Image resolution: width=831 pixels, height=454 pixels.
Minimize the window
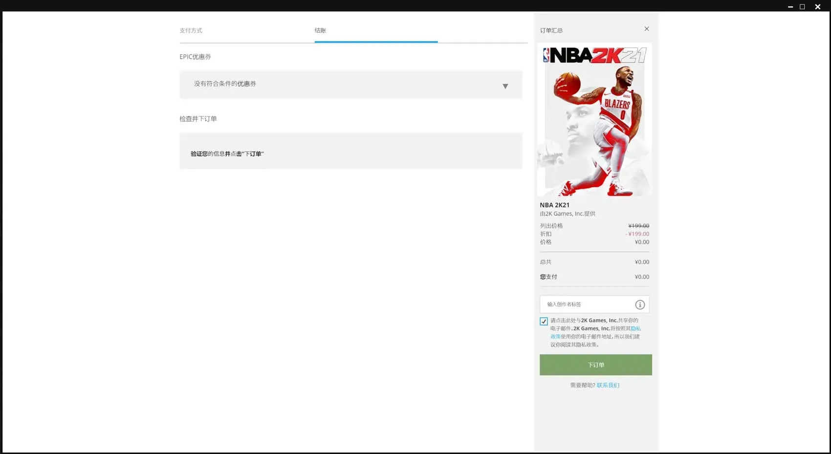pos(790,7)
